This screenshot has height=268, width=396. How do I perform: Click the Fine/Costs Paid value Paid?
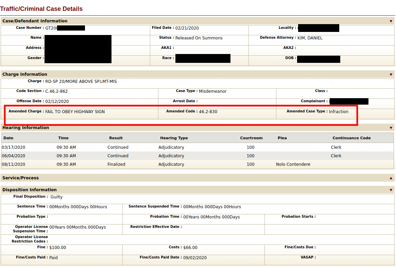[53, 258]
